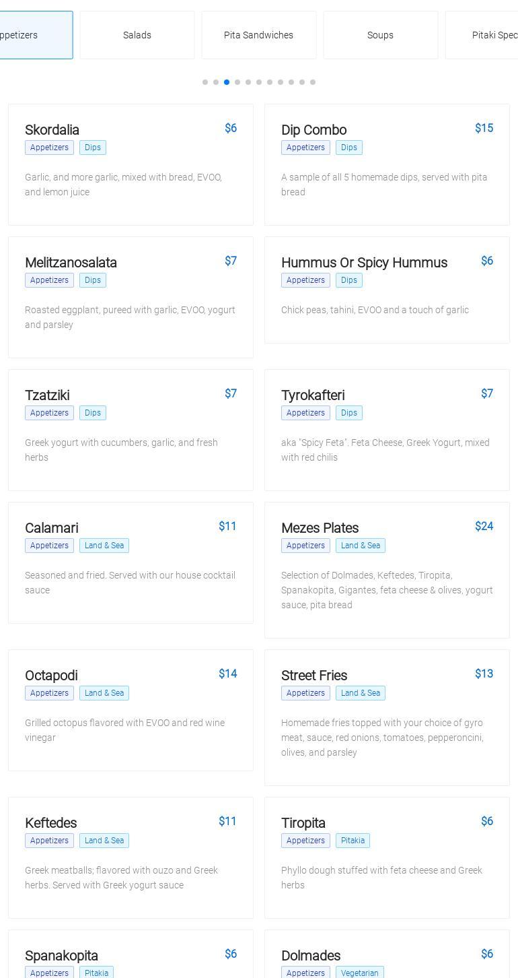The width and height of the screenshot is (518, 978).
Task: Select the Salads category tab
Action: (x=137, y=35)
